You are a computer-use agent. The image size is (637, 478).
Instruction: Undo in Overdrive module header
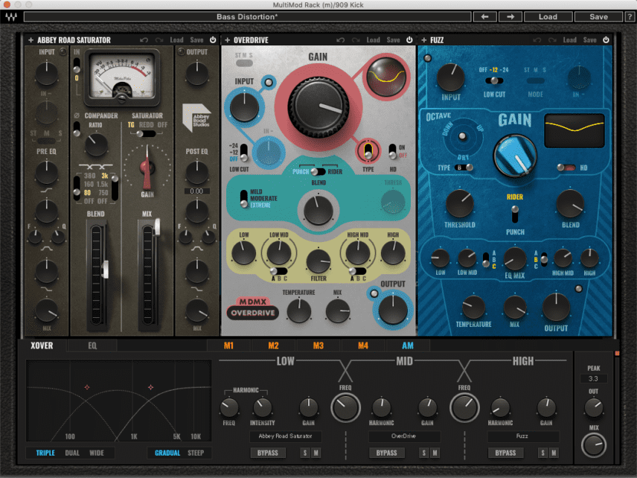coord(341,40)
